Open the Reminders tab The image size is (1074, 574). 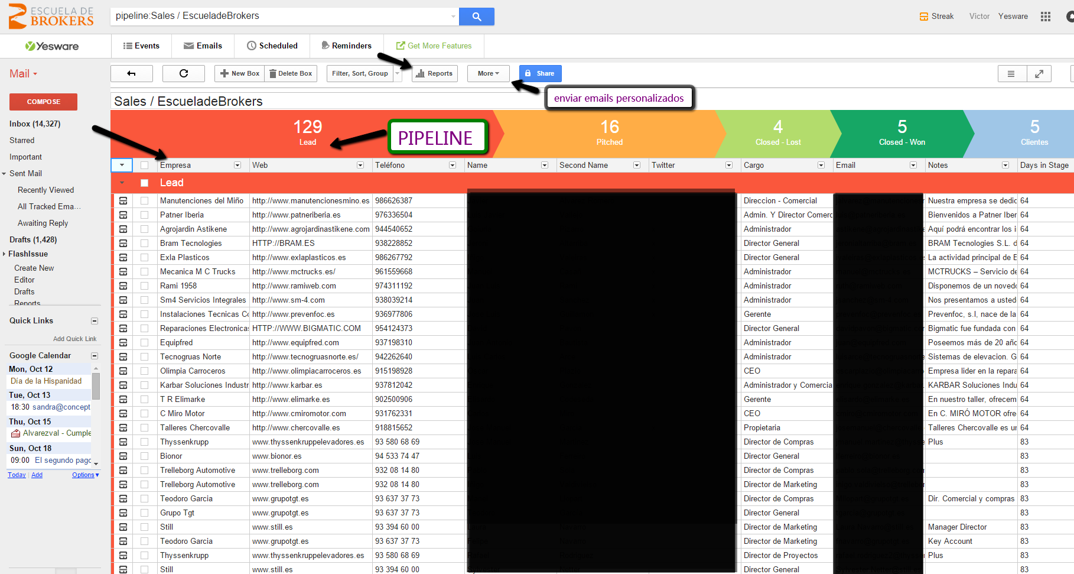click(347, 46)
